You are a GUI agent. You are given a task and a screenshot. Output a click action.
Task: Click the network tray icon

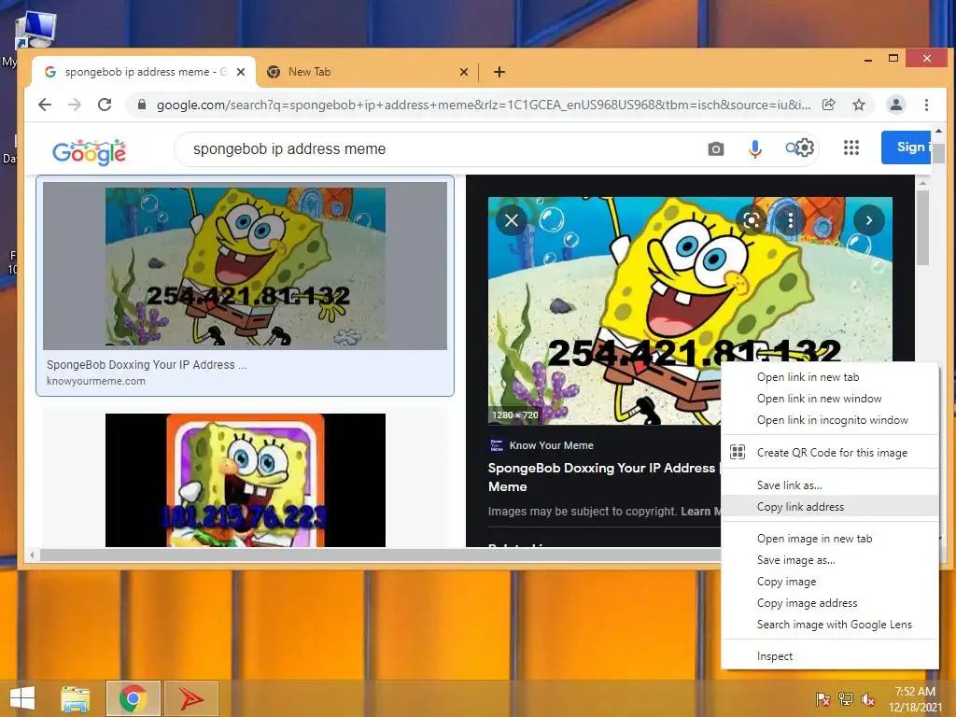coord(846,698)
